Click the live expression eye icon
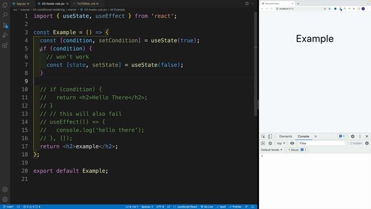The height and width of the screenshot is (209, 371). (x=292, y=143)
